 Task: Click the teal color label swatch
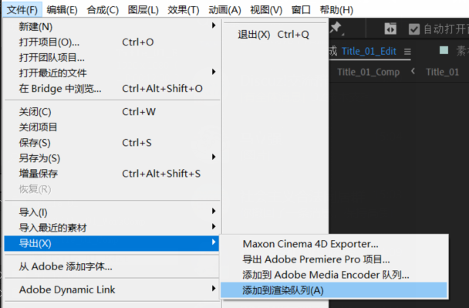(x=444, y=50)
